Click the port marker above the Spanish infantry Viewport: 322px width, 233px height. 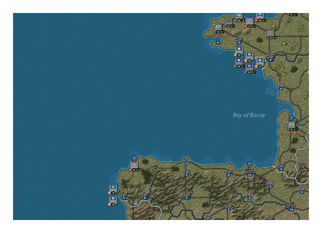coord(134,158)
